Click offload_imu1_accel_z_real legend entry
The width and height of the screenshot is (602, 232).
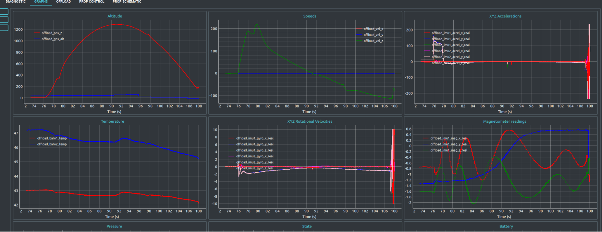pyautogui.click(x=447, y=45)
